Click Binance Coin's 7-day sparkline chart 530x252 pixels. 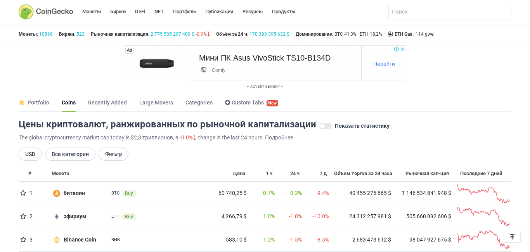483,240
